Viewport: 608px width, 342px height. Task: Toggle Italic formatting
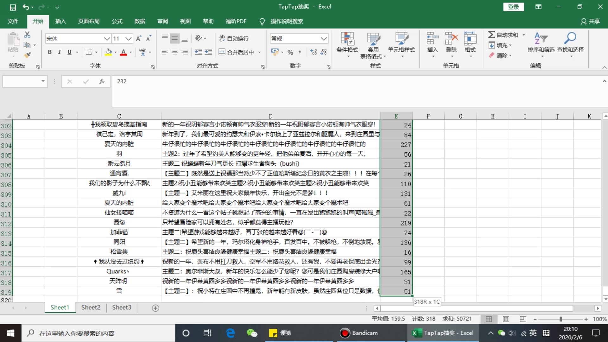point(59,52)
